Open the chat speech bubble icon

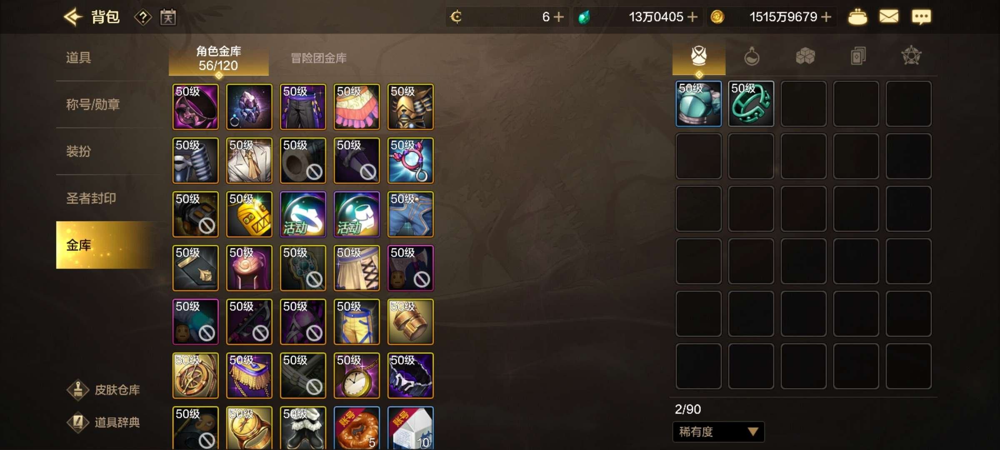(921, 17)
